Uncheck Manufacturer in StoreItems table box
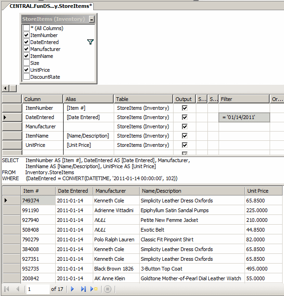 (26, 49)
